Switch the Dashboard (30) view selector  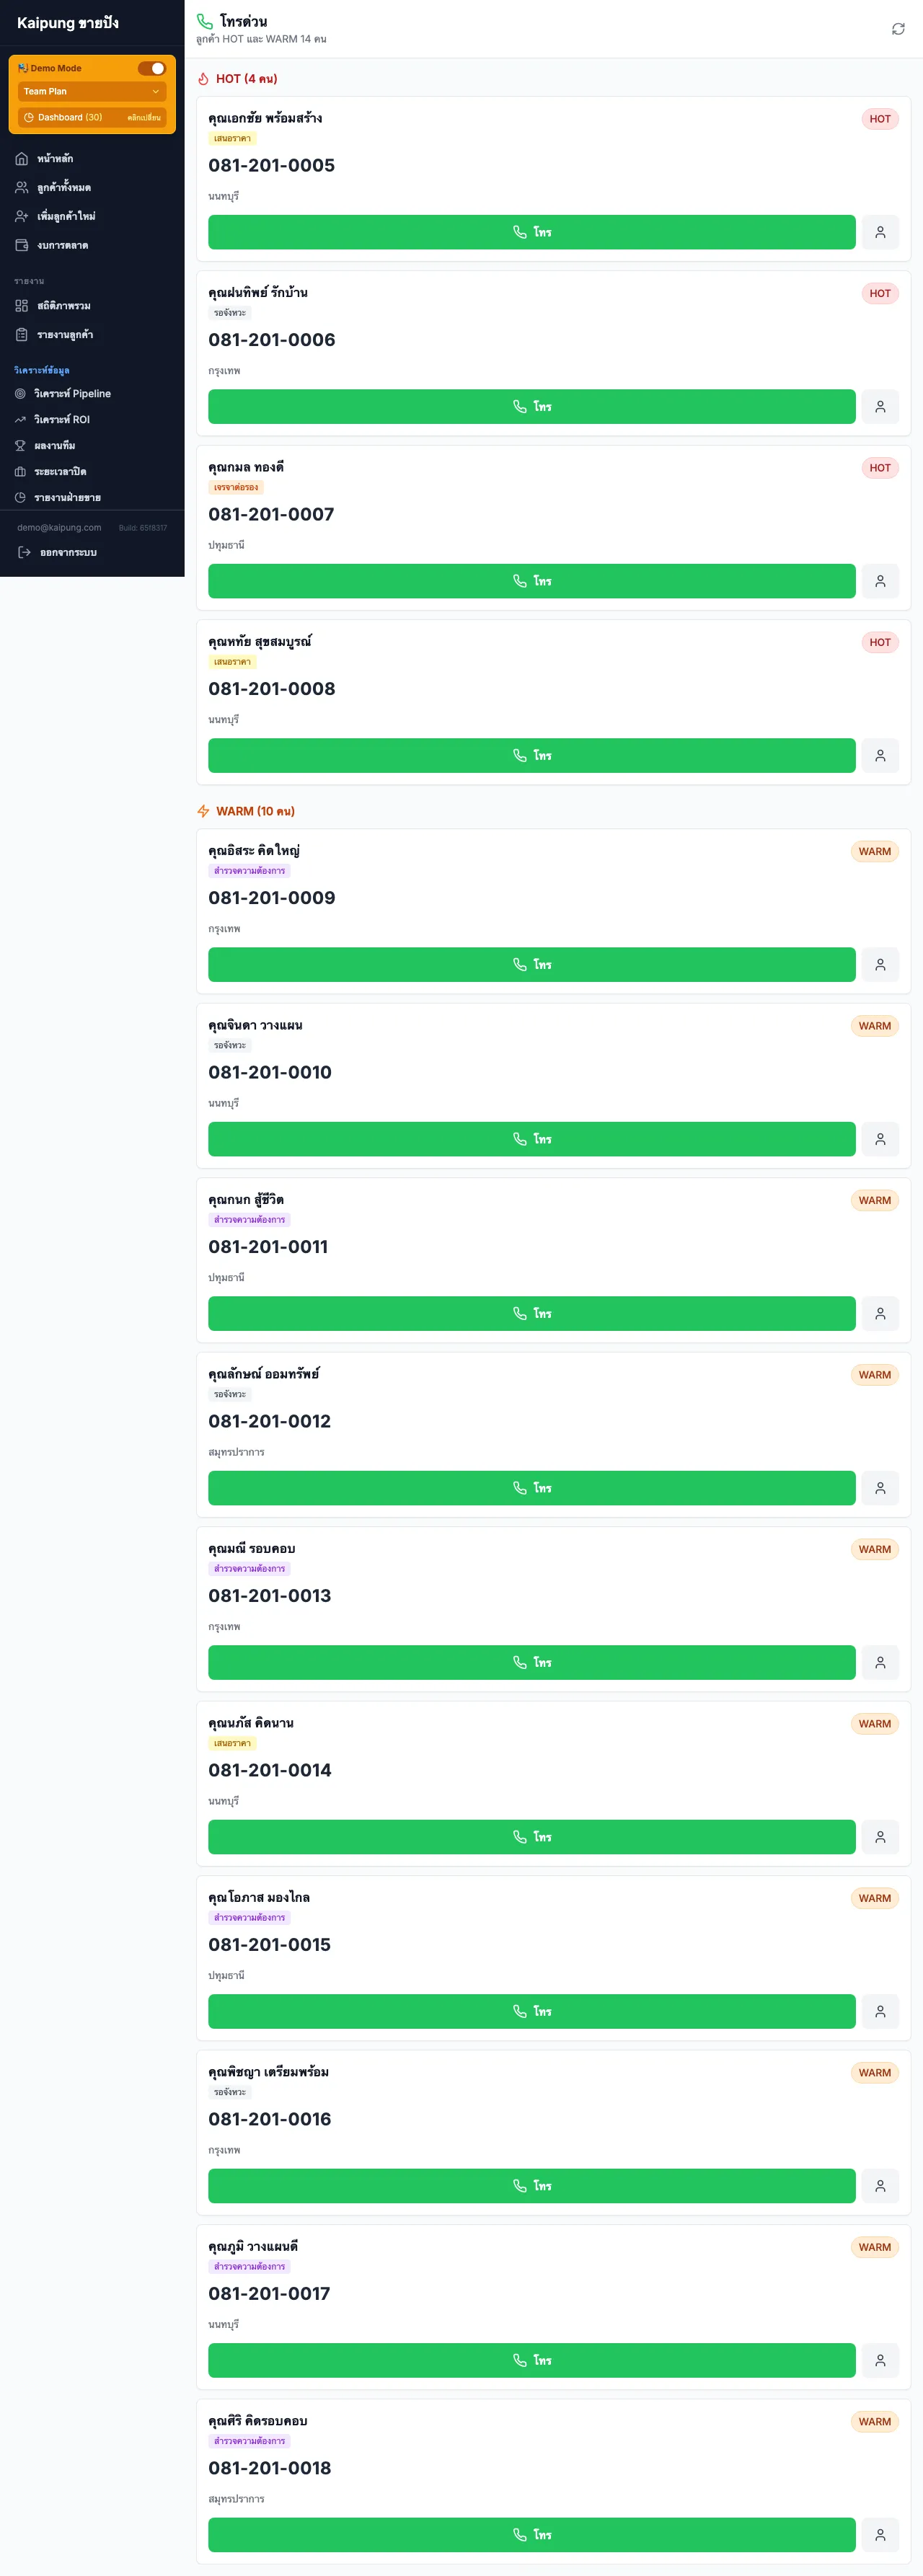click(x=92, y=118)
